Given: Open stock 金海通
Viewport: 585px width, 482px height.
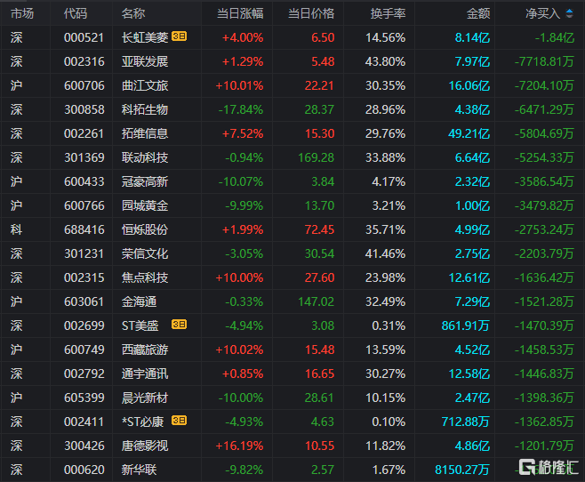Looking at the screenshot, I should point(140,301).
